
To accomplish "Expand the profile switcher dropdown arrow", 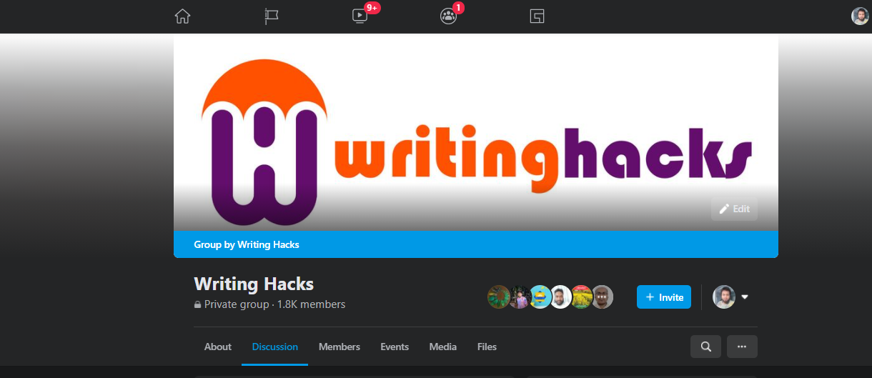I will 745,297.
